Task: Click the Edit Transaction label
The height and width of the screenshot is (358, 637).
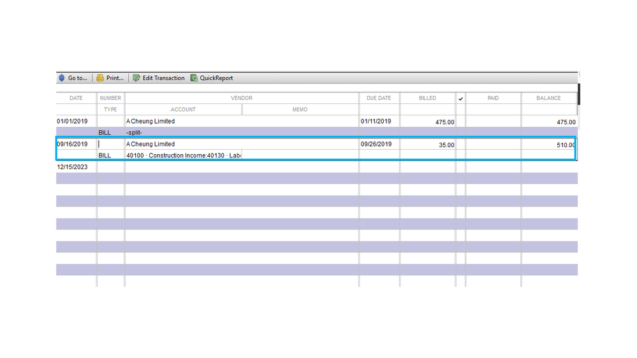Action: click(163, 78)
